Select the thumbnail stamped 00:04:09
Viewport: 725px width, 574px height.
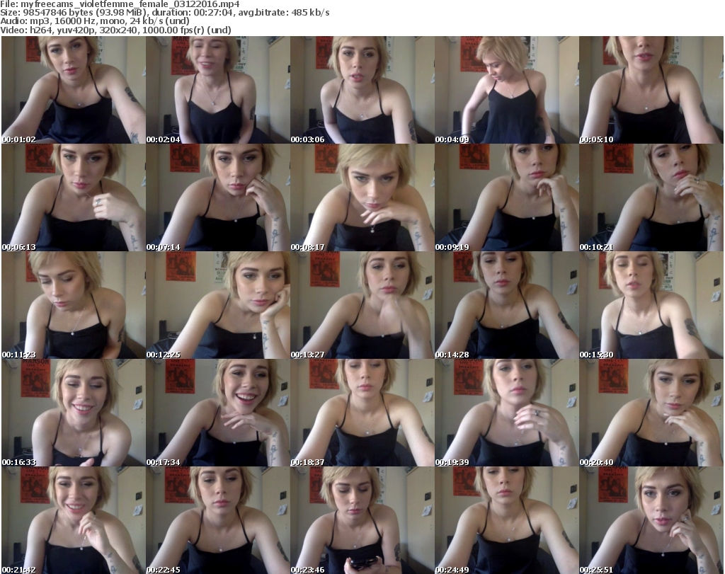[507, 90]
